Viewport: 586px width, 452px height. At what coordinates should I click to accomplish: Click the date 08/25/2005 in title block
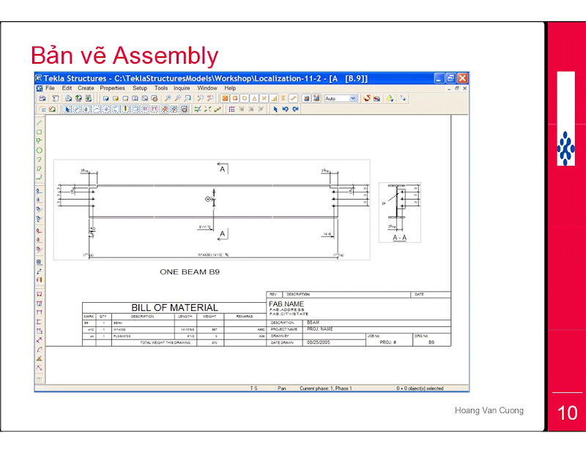[x=319, y=342]
